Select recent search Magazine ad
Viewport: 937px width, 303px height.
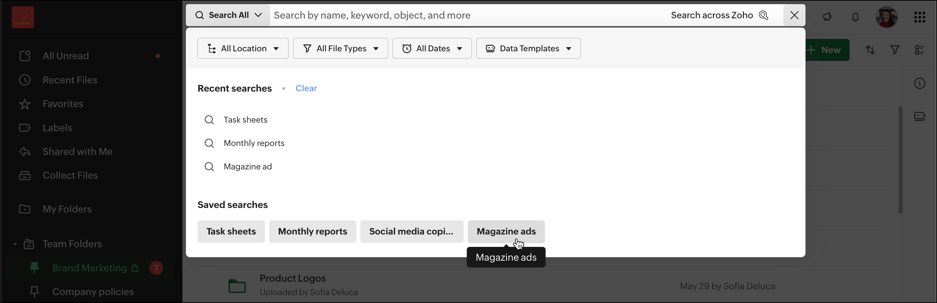pyautogui.click(x=248, y=167)
